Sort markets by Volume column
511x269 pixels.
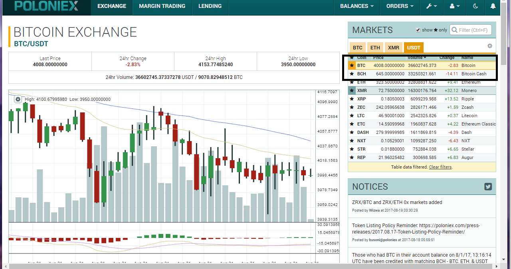[417, 58]
